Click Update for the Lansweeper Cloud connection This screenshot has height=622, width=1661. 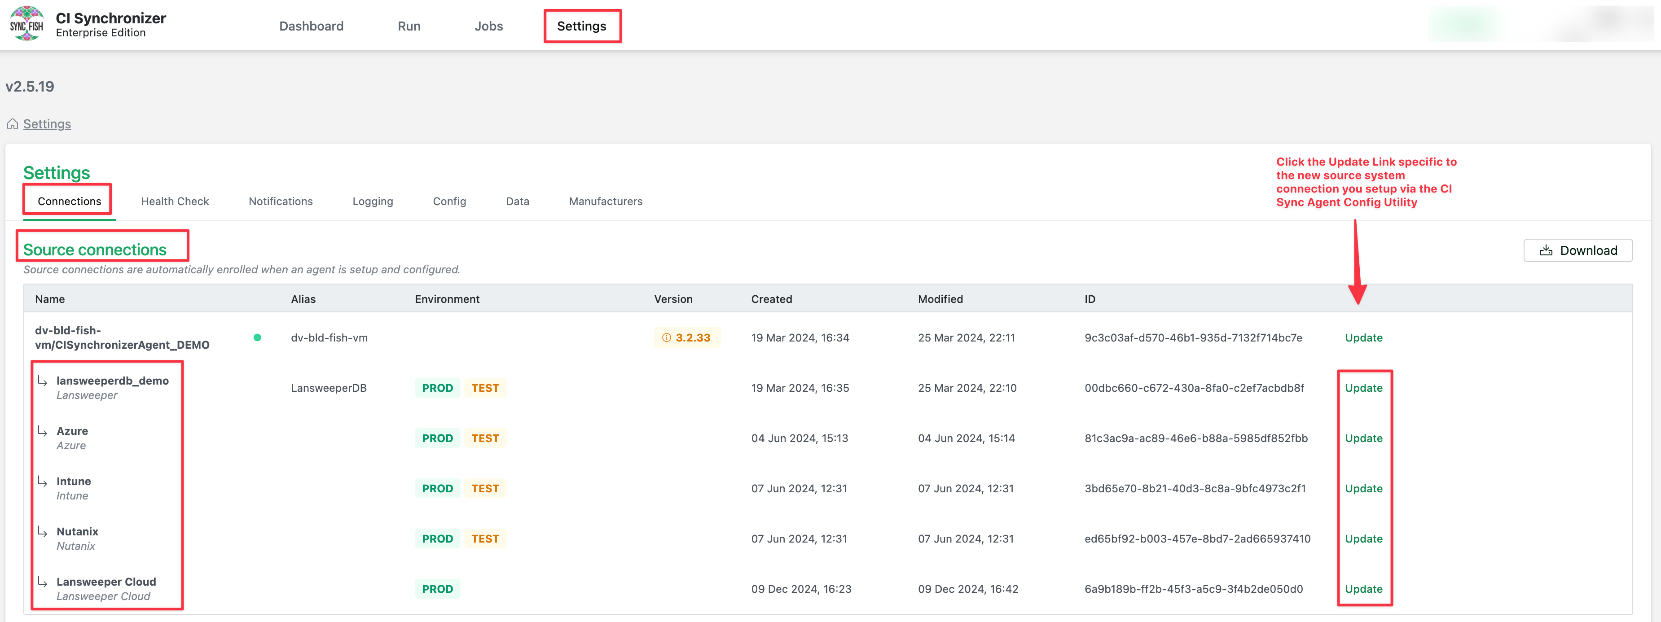[1364, 588]
